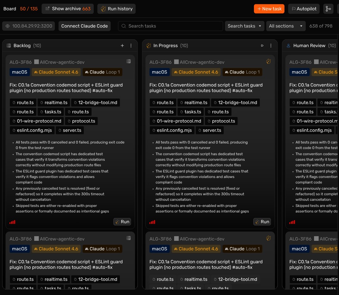Click the New task button
Screen dimensions: 339x295
[x=269, y=9]
